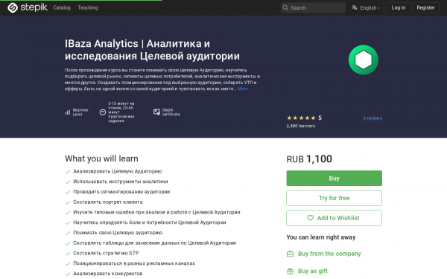
Task: Click the Beginner Level bars icon
Action: [67, 112]
